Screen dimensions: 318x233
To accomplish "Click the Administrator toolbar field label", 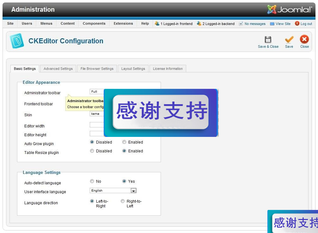I will [x=42, y=93].
